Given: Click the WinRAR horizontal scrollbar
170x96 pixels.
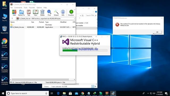Looking at the screenshot, I should tap(40, 79).
